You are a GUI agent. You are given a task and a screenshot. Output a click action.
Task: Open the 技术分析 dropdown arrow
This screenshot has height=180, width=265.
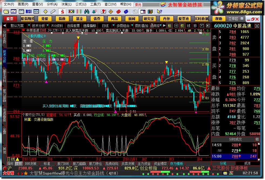click(x=48, y=25)
